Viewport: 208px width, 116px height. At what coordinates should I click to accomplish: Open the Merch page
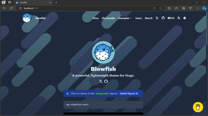[x=148, y=18]
